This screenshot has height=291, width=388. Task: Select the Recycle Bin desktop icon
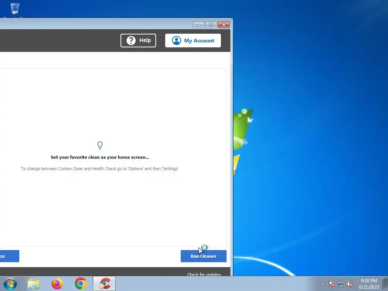click(15, 10)
